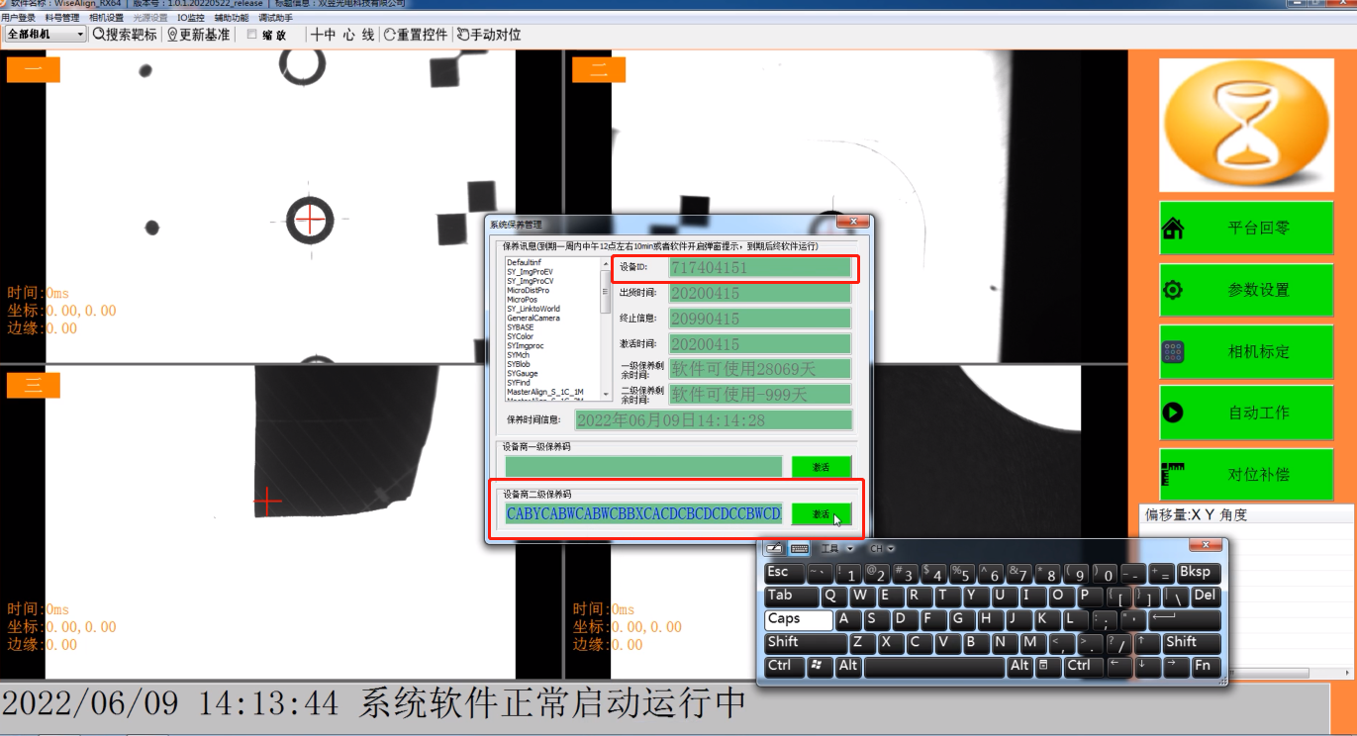Open 相机标定 camera calibration grid icon
The image size is (1357, 736).
pos(1246,351)
